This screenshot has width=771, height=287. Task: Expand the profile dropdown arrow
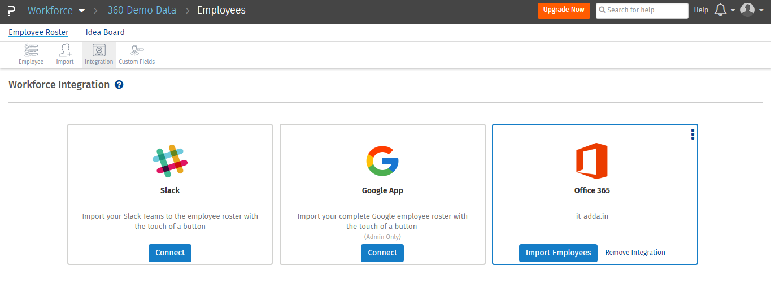[x=761, y=10]
